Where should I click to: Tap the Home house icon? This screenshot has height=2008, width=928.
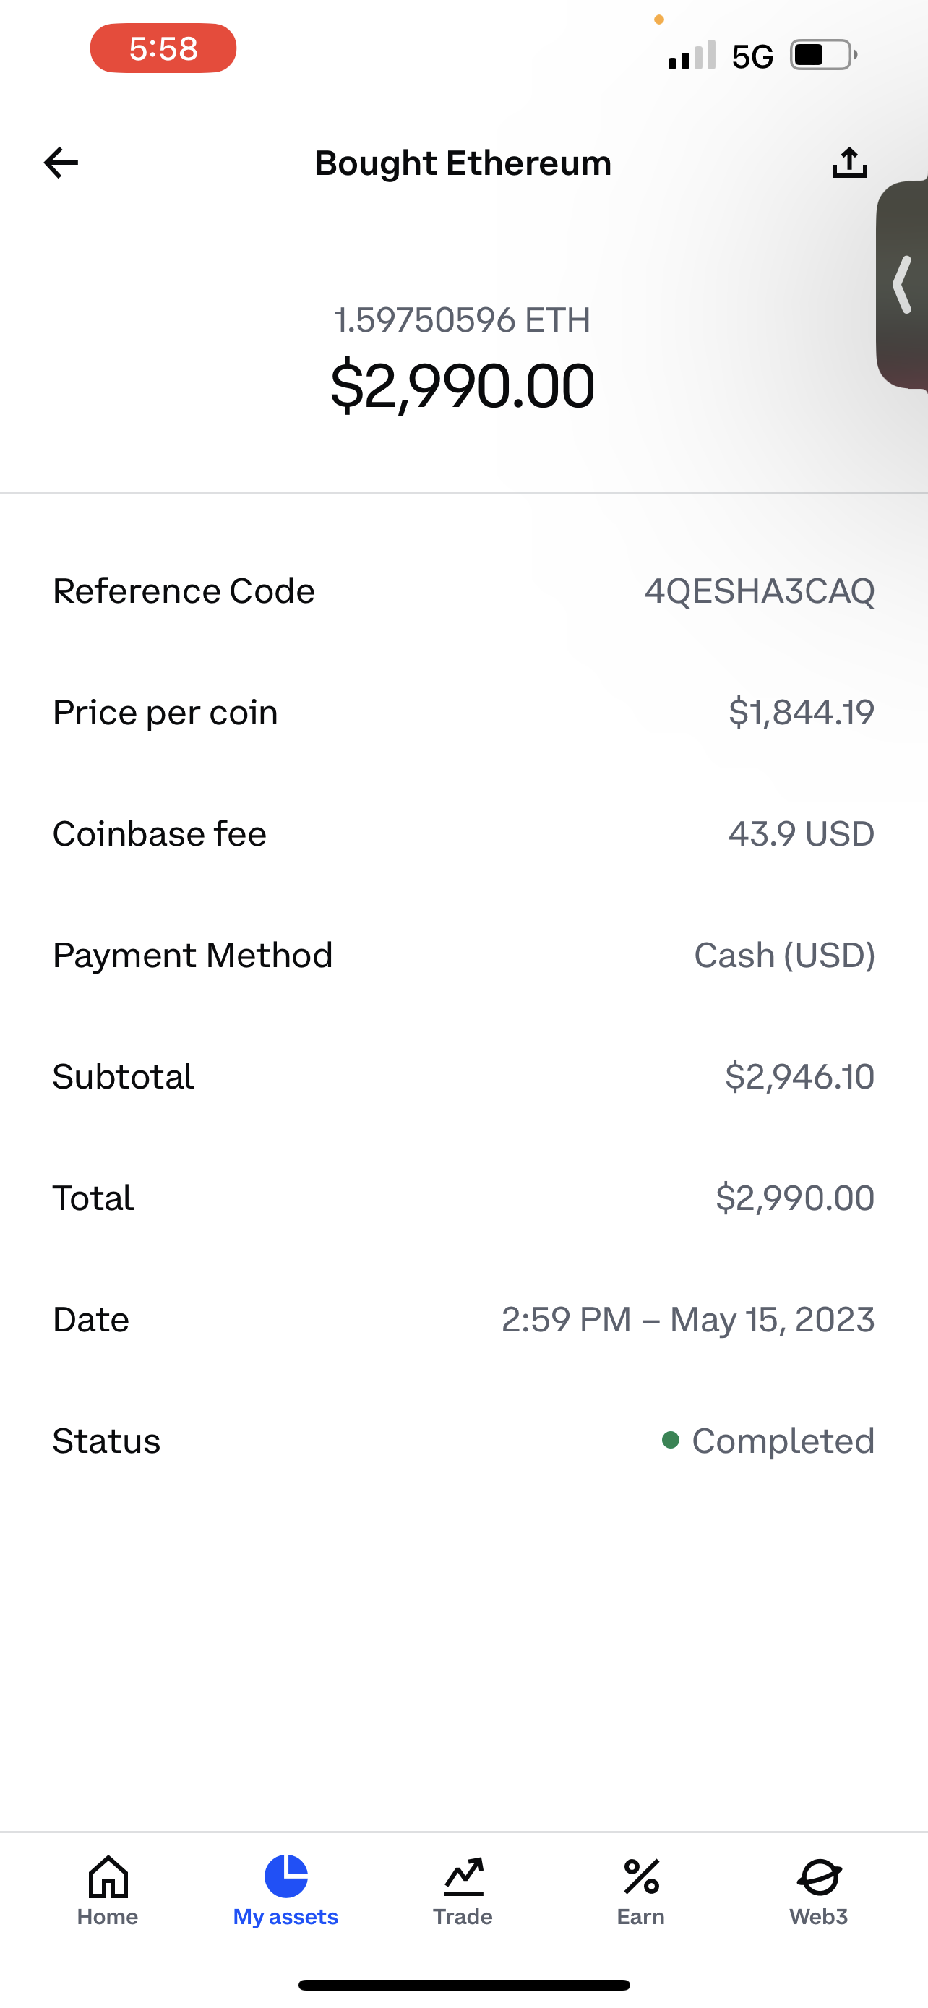(x=108, y=1876)
